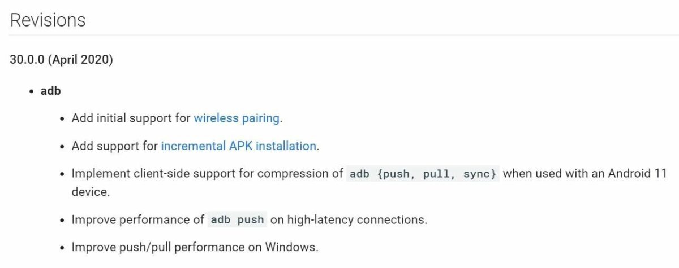Click the "Improve performance of" text
Image resolution: width=679 pixels, height=268 pixels.
[x=137, y=219]
